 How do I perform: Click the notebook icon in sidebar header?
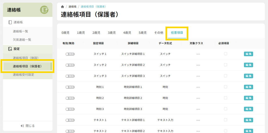point(44,10)
